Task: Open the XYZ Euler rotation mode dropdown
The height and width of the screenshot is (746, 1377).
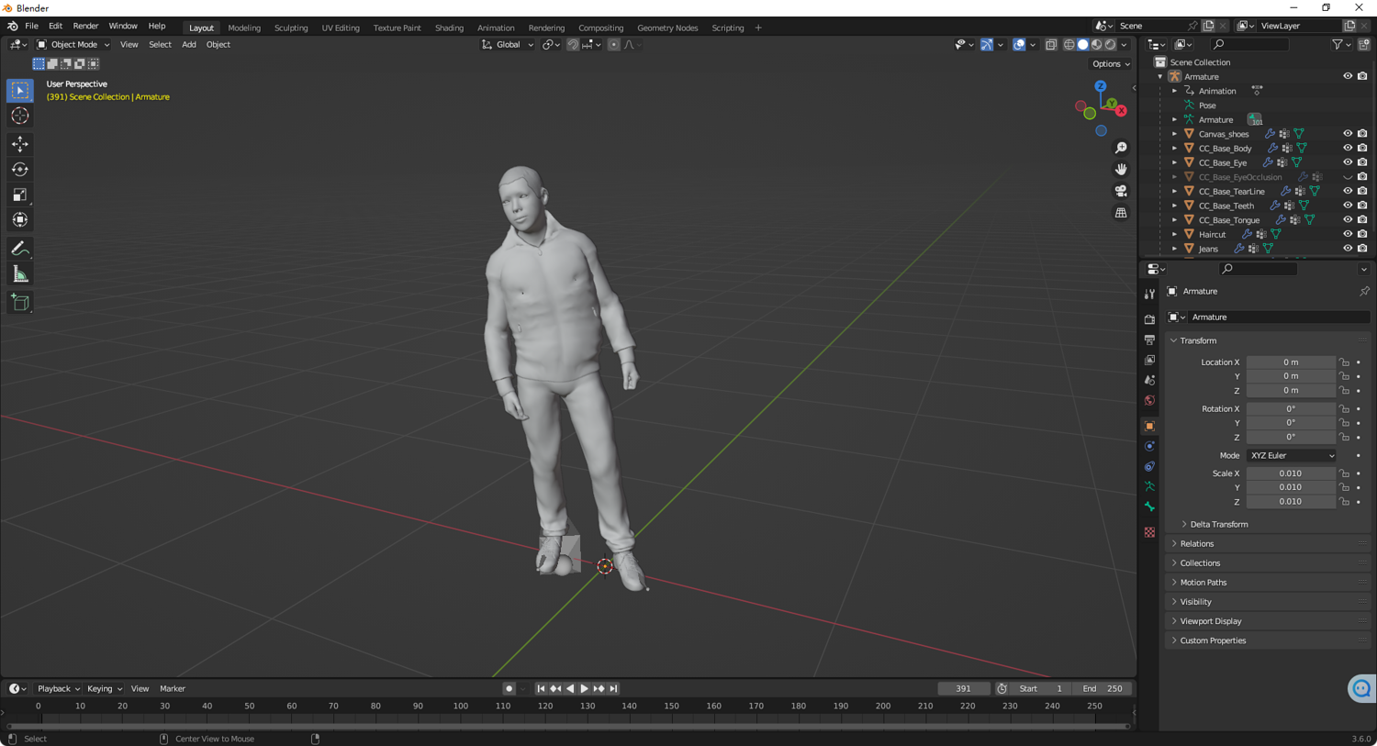Action: coord(1292,456)
